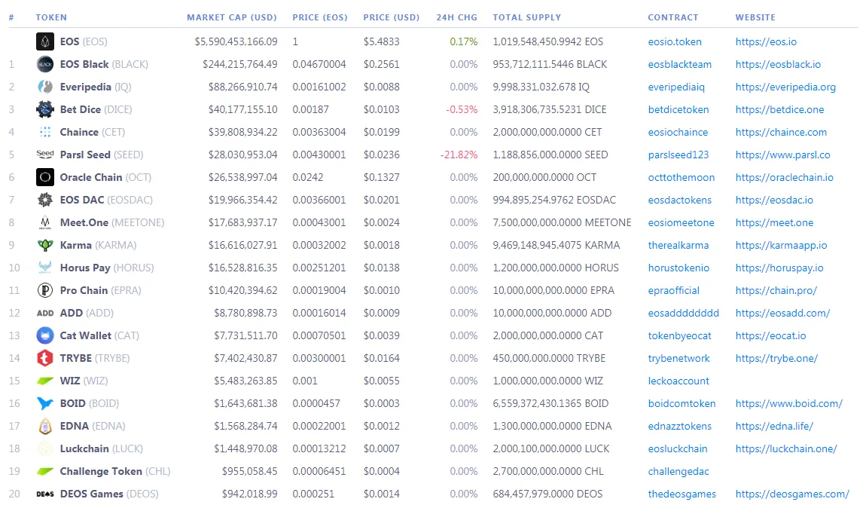866x505 pixels.
Task: Click the Luckchain token name
Action: pyautogui.click(x=84, y=448)
